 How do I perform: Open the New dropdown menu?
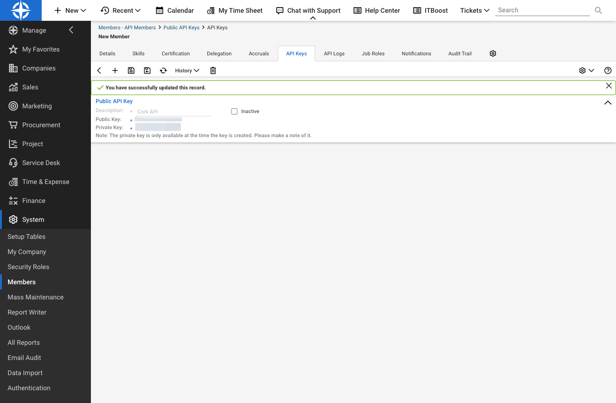coord(70,10)
